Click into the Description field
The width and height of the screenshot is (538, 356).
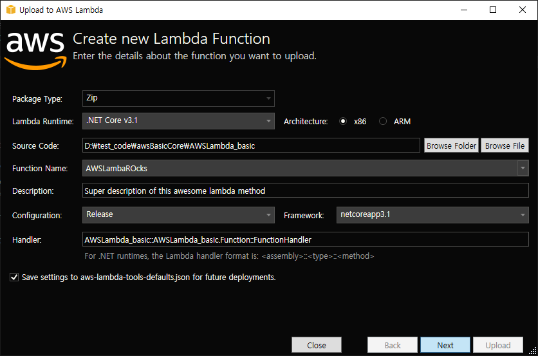coord(306,191)
